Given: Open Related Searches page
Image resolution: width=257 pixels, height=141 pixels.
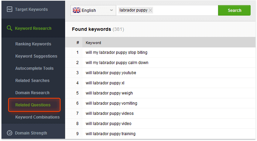Looking at the screenshot, I should coord(32,80).
